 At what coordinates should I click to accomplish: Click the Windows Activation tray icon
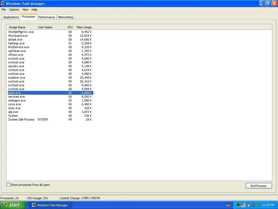tap(253, 205)
